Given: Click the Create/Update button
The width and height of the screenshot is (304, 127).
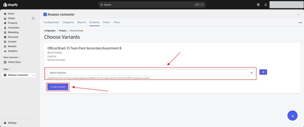Looking at the screenshot, I should (x=58, y=87).
